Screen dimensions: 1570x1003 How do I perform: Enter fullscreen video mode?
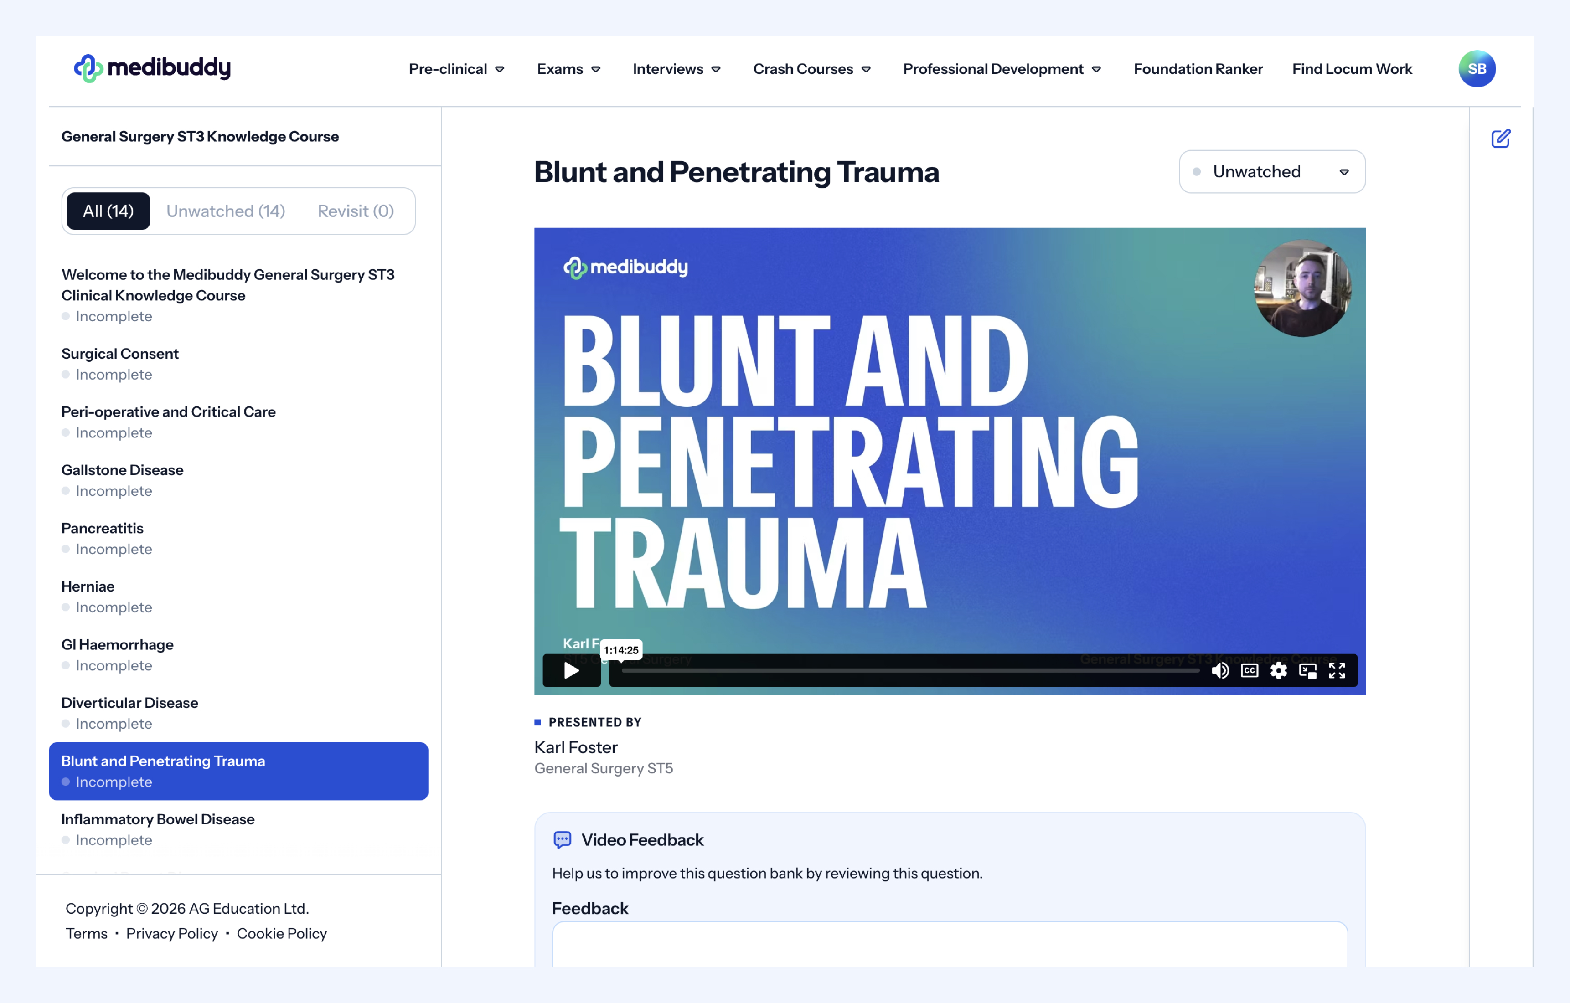[1337, 671]
